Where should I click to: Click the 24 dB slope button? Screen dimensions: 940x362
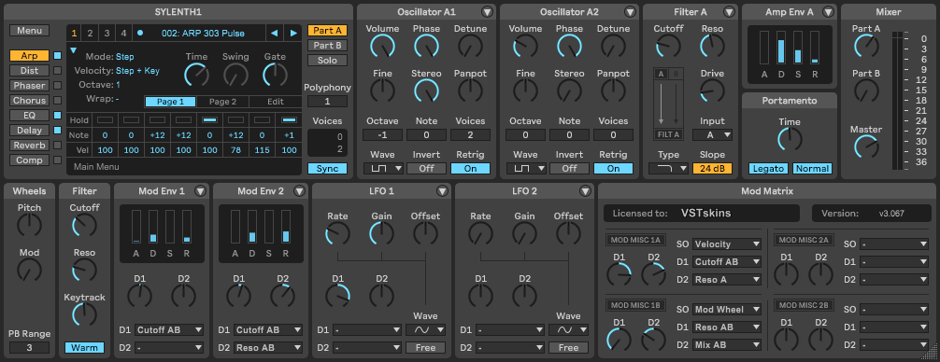[x=712, y=169]
